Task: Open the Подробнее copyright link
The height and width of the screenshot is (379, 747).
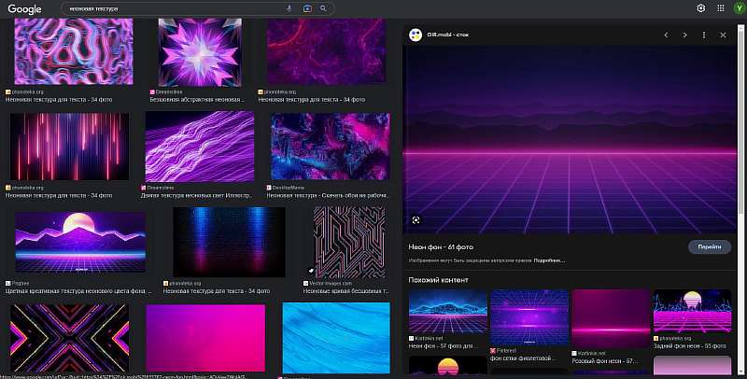Action: pyautogui.click(x=549, y=260)
